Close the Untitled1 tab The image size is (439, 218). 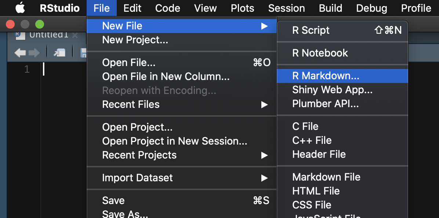[x=75, y=35]
